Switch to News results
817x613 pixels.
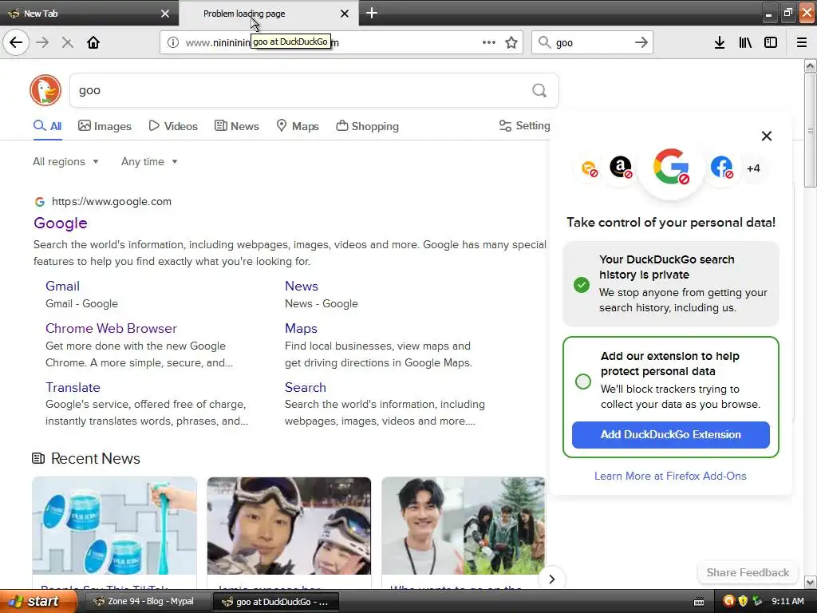click(236, 126)
